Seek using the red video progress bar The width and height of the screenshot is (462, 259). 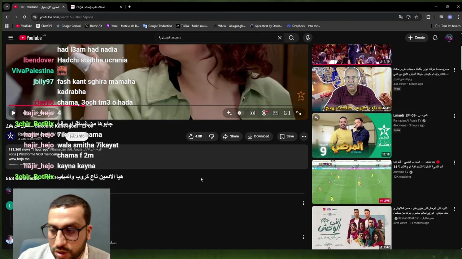point(157,106)
